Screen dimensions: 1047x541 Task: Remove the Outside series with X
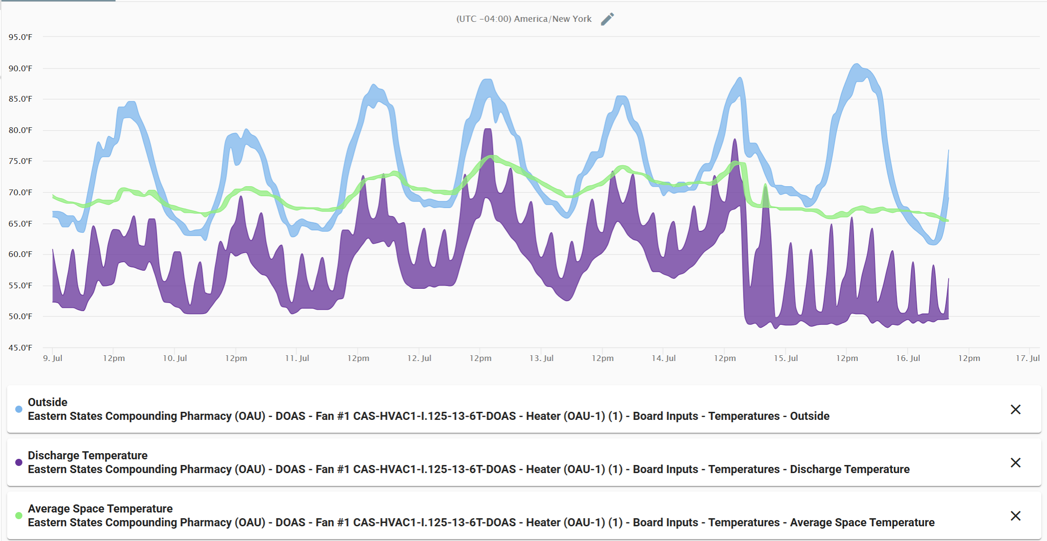(x=1015, y=409)
